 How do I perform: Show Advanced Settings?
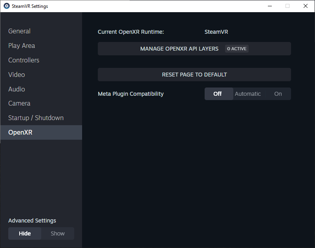pos(58,233)
